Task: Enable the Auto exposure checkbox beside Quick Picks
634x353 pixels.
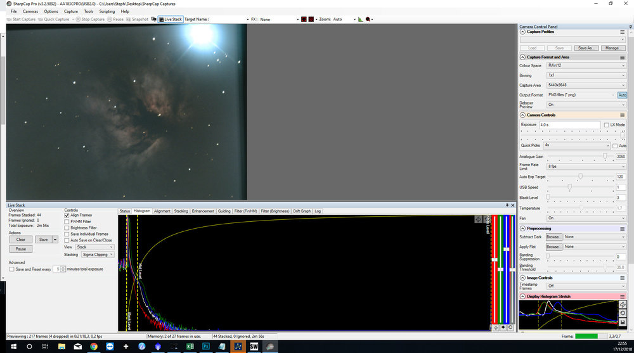Action: pos(614,146)
